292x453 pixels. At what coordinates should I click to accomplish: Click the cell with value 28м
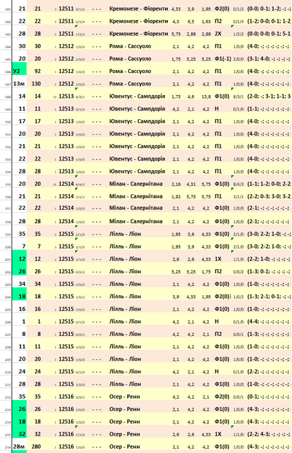(x=19, y=447)
